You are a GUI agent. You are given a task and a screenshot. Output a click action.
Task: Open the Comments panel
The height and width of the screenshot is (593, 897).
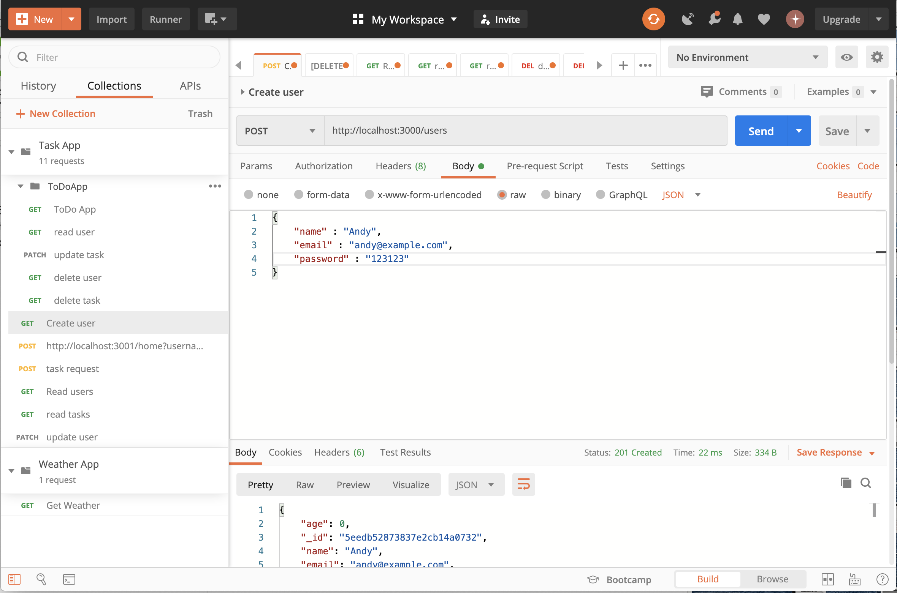pyautogui.click(x=740, y=91)
